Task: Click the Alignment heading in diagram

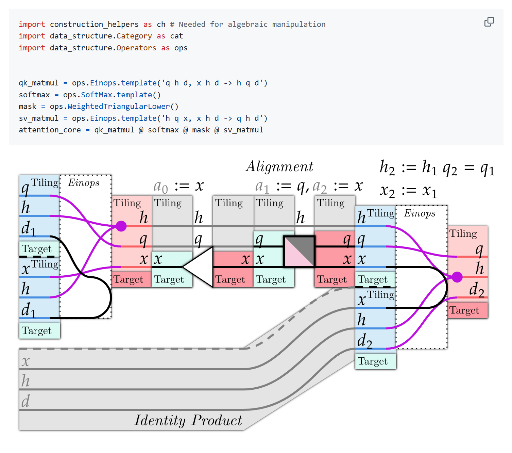Action: (279, 166)
